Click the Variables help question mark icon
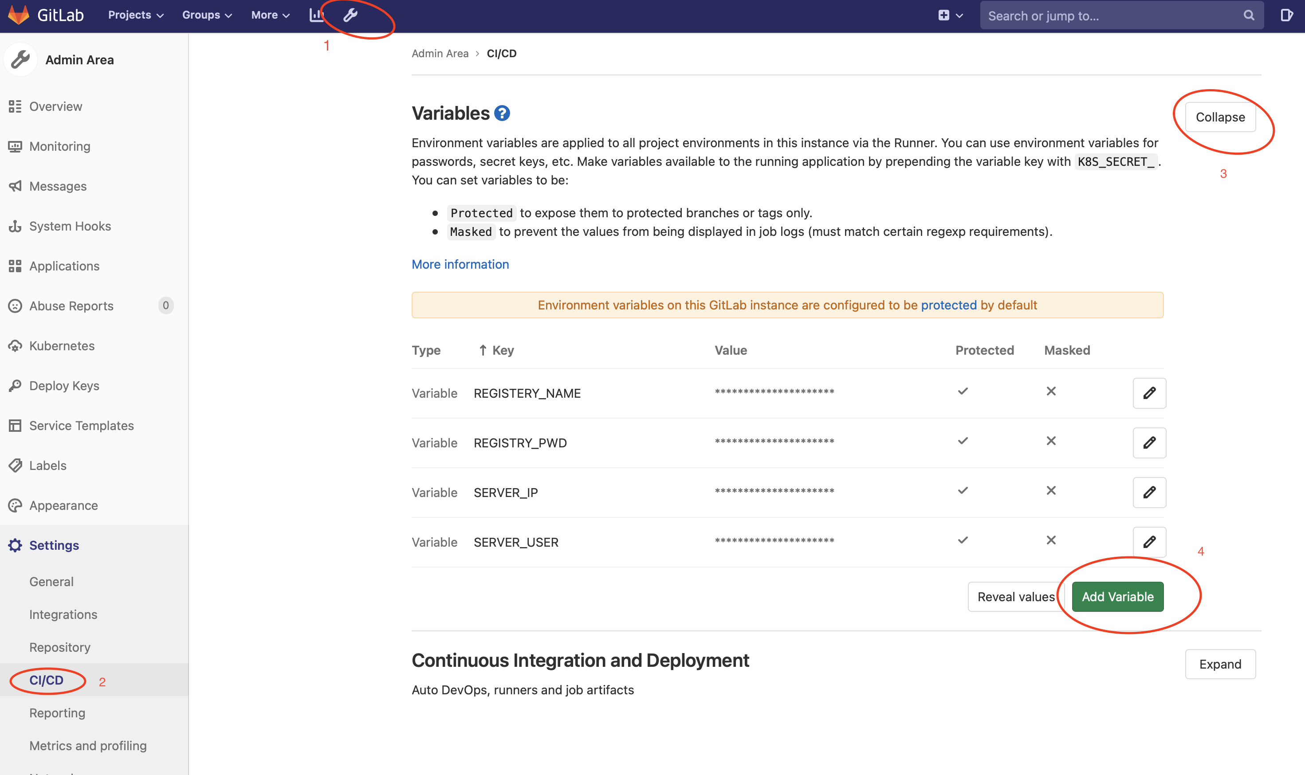 pos(502,114)
